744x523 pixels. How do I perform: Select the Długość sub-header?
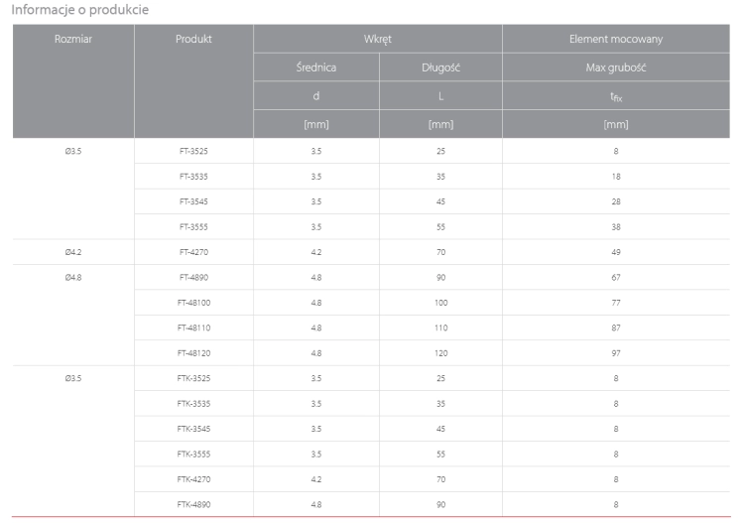click(x=440, y=67)
